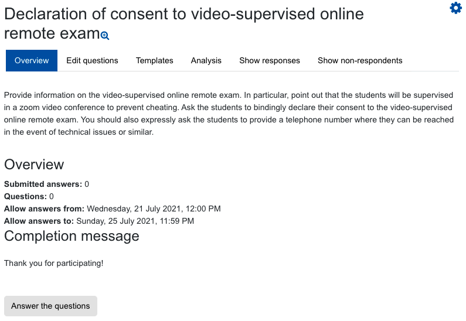Click the Completion message heading
This screenshot has width=466, height=321.
72,236
